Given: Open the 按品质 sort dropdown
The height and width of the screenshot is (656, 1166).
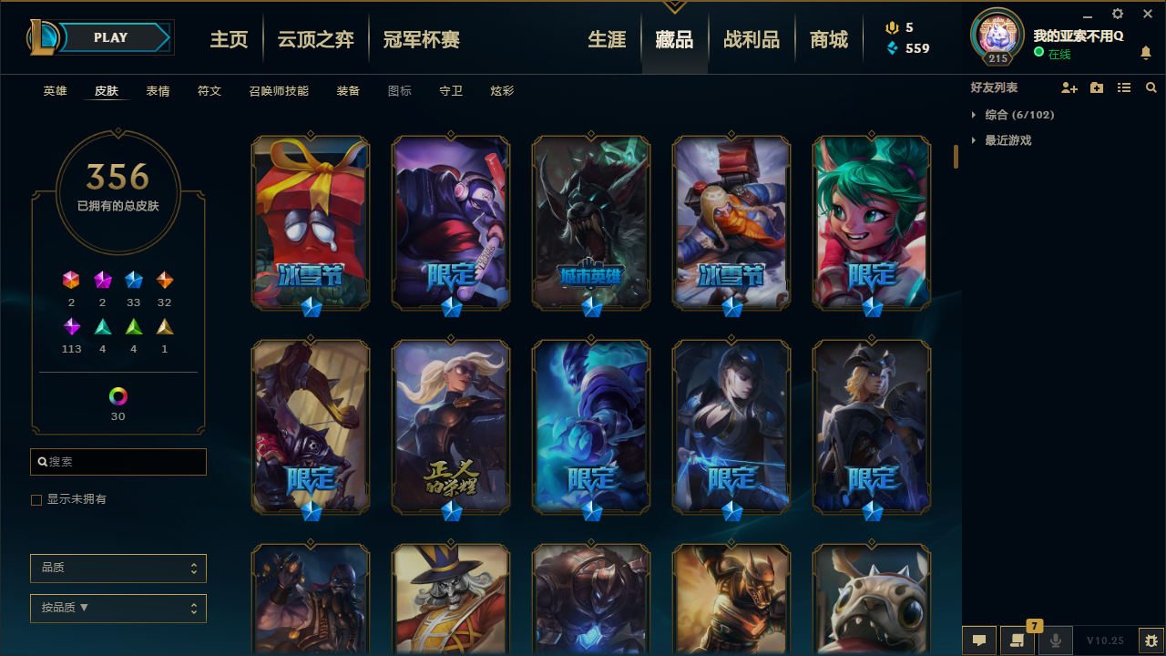Looking at the screenshot, I should click(118, 608).
